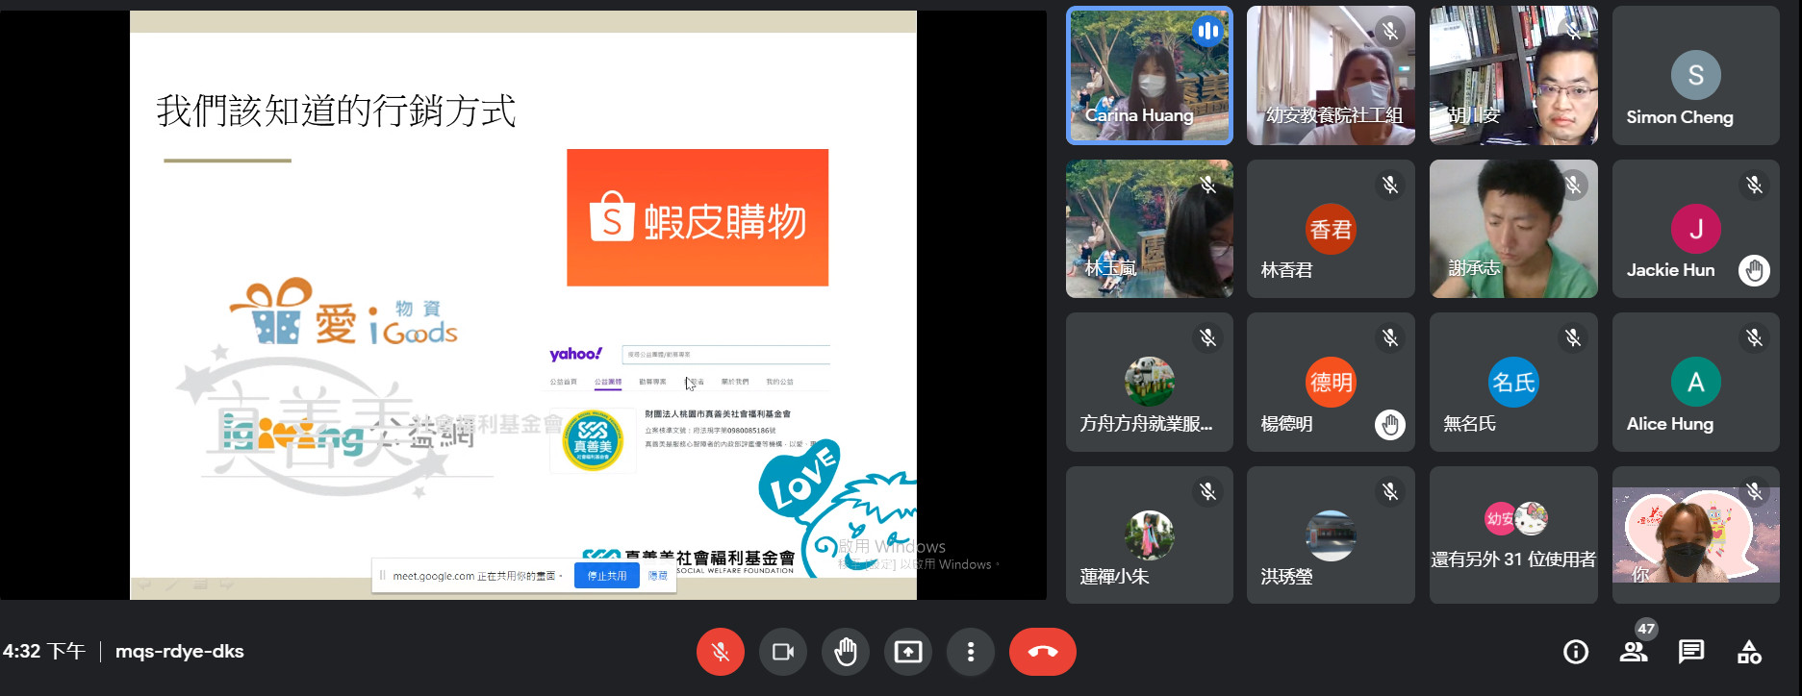
Task: Click the muted mic icon on 幼安教養院社工組
Action: [x=1390, y=32]
